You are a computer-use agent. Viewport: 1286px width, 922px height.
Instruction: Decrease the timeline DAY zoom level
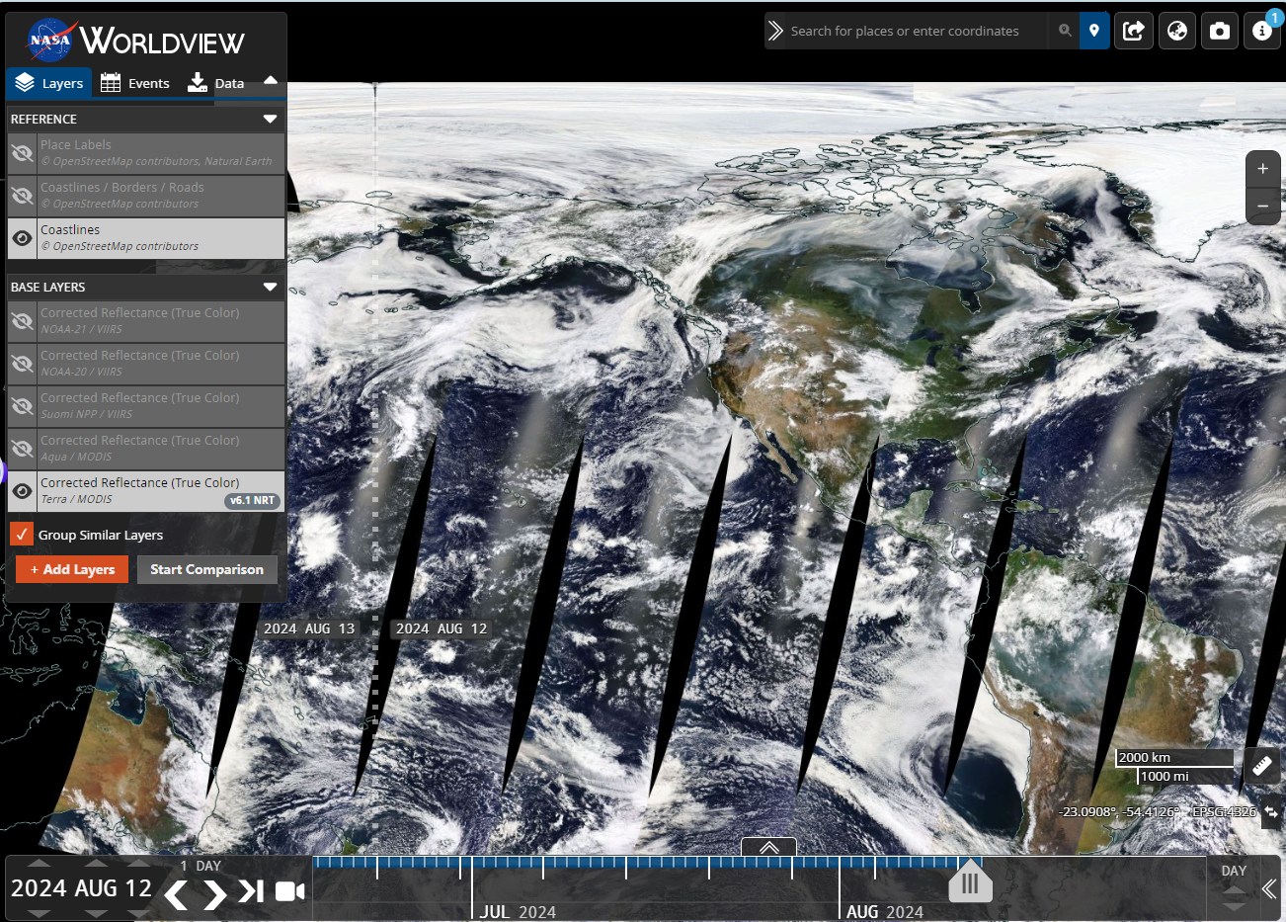click(1234, 906)
